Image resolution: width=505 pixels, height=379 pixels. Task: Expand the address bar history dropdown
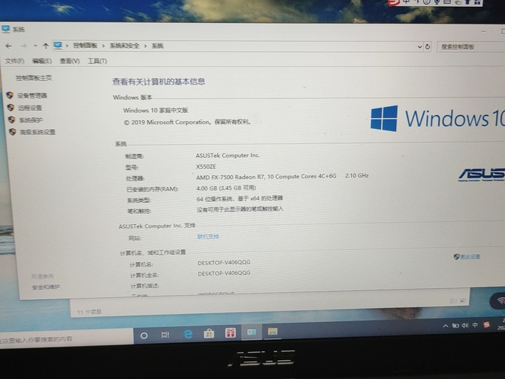pos(420,47)
